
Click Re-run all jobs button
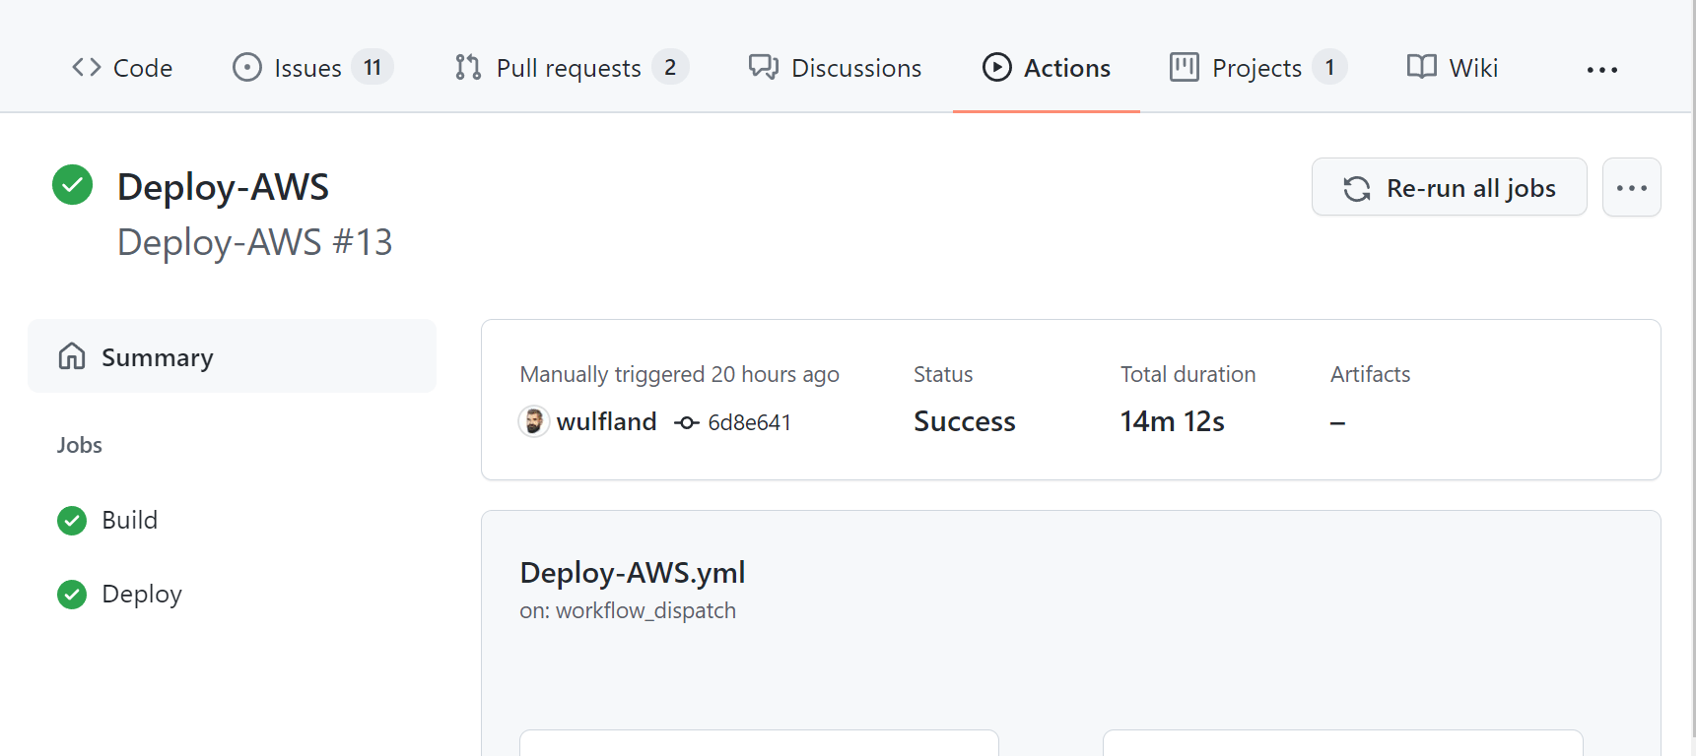tap(1449, 187)
